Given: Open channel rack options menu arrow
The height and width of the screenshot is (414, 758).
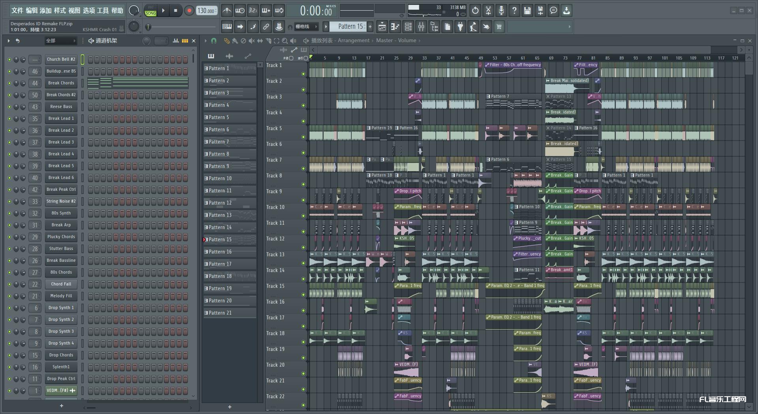Looking at the screenshot, I should (9, 41).
